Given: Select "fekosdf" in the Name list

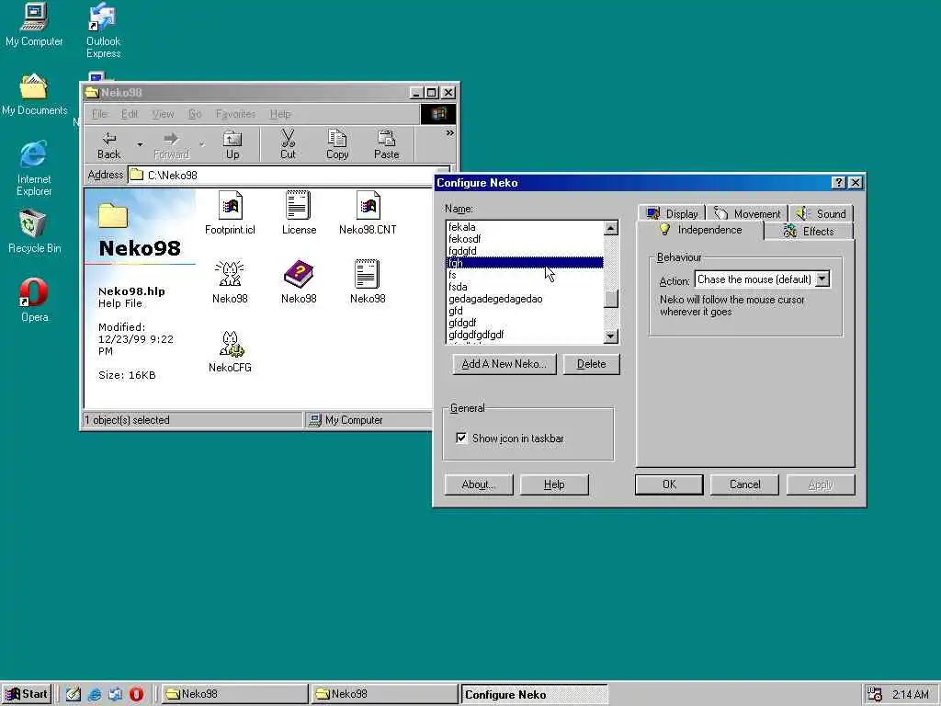Looking at the screenshot, I should point(525,239).
